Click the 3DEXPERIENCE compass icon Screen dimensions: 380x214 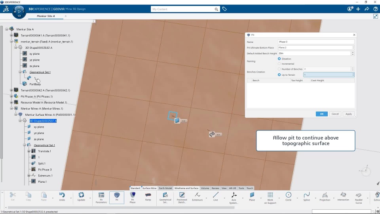19,11
